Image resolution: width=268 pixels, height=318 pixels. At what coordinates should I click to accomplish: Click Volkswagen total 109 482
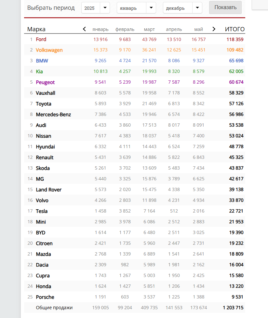point(235,50)
